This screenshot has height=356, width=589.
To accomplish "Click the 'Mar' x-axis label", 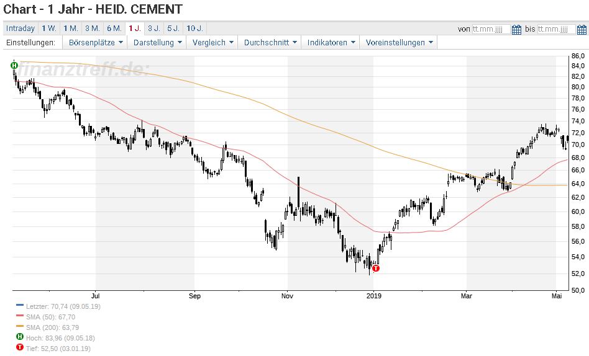I will [x=467, y=296].
